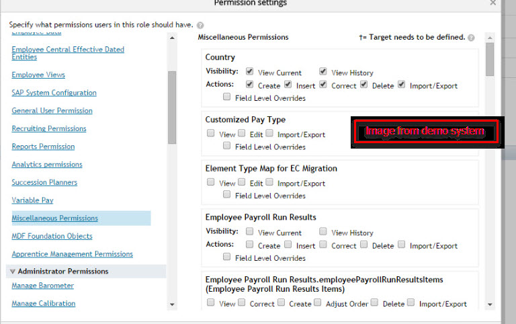The width and height of the screenshot is (516, 324).
Task: Enable Customized Pay Type Field Level Overrides
Action: point(226,145)
